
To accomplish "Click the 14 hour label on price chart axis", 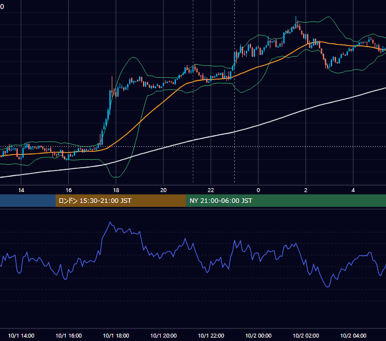I will point(21,190).
